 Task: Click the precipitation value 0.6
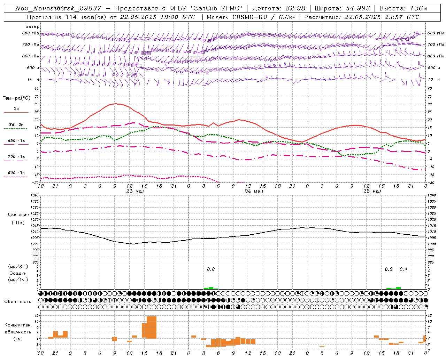click(x=211, y=269)
